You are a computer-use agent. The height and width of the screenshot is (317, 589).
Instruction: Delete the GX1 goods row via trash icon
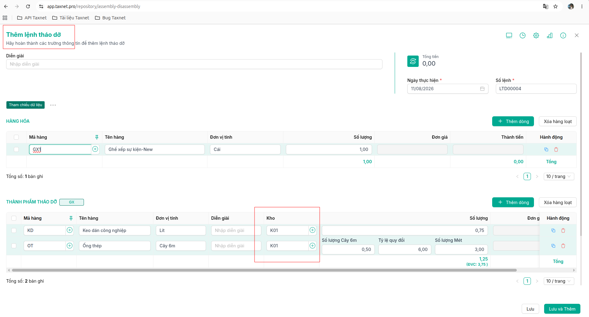coord(556,149)
